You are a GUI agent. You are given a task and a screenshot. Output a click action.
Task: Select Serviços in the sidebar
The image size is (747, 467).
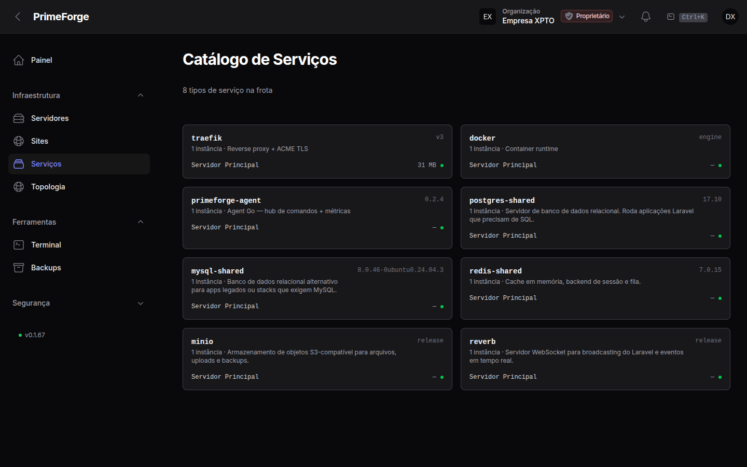click(x=79, y=164)
